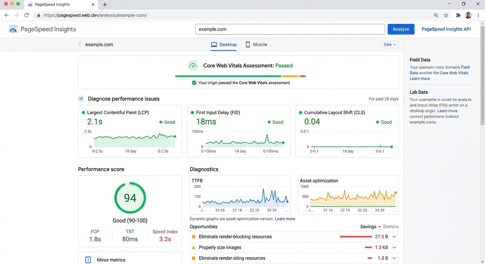Open the browser three-dot menu
485x264 pixels.
tap(478, 15)
